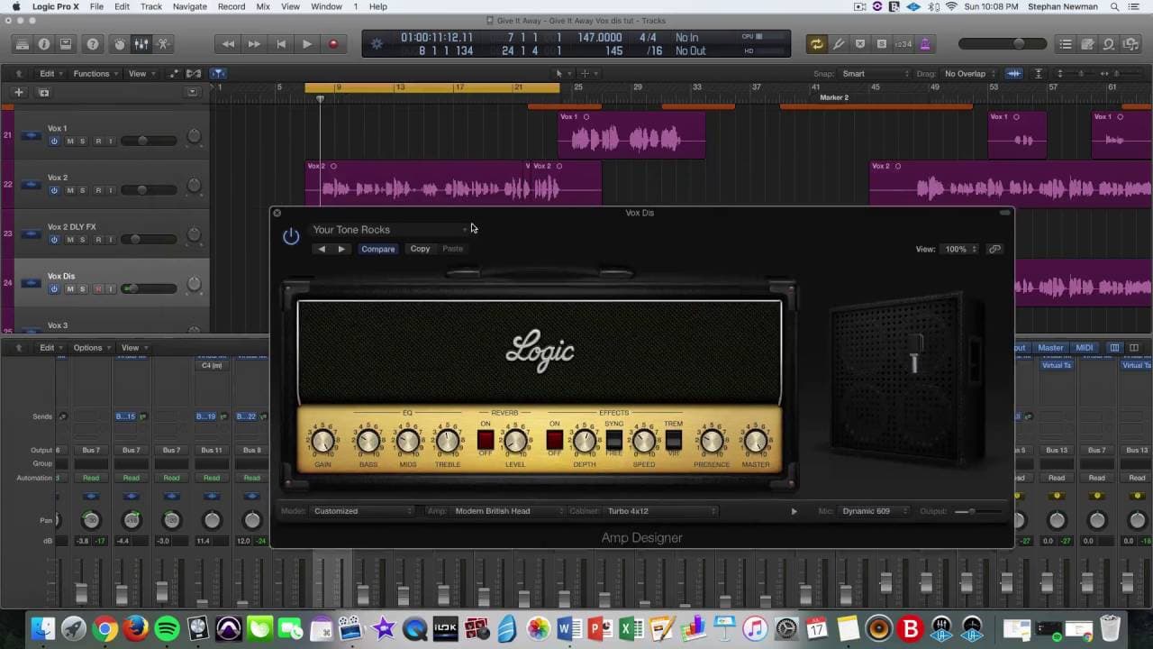
Task: Click the Vox Dis track pan knob
Action: 194,285
